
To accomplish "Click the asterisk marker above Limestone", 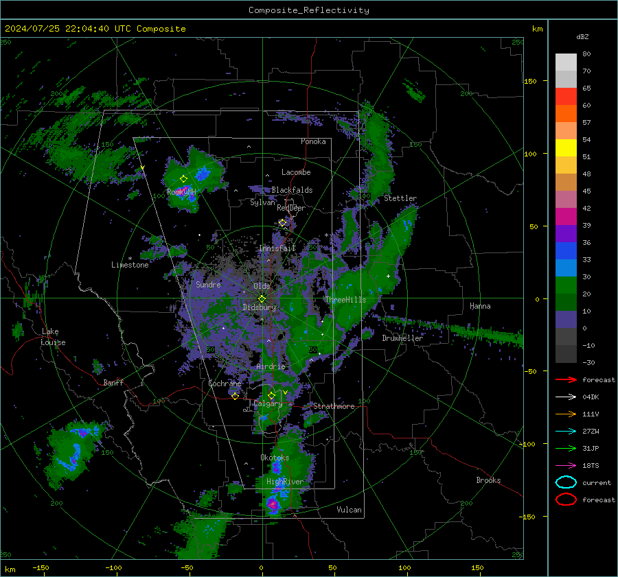I will point(130,259).
